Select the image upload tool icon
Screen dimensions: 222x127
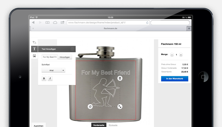(34, 56)
